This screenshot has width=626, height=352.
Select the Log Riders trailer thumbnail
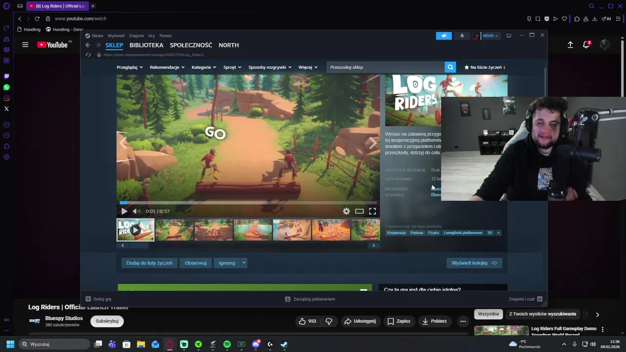click(x=135, y=230)
